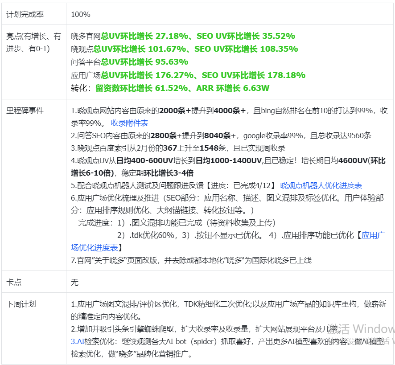Viewport: 395px width, 365px height.
Task: Click the 晓多官网 总UV环比增长 27.18% line
Action: click(x=183, y=36)
